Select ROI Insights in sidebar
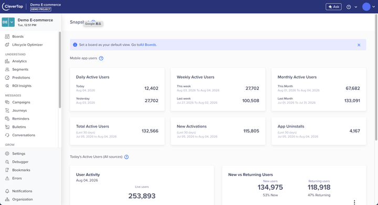This screenshot has height=205, width=378. pos(22,86)
